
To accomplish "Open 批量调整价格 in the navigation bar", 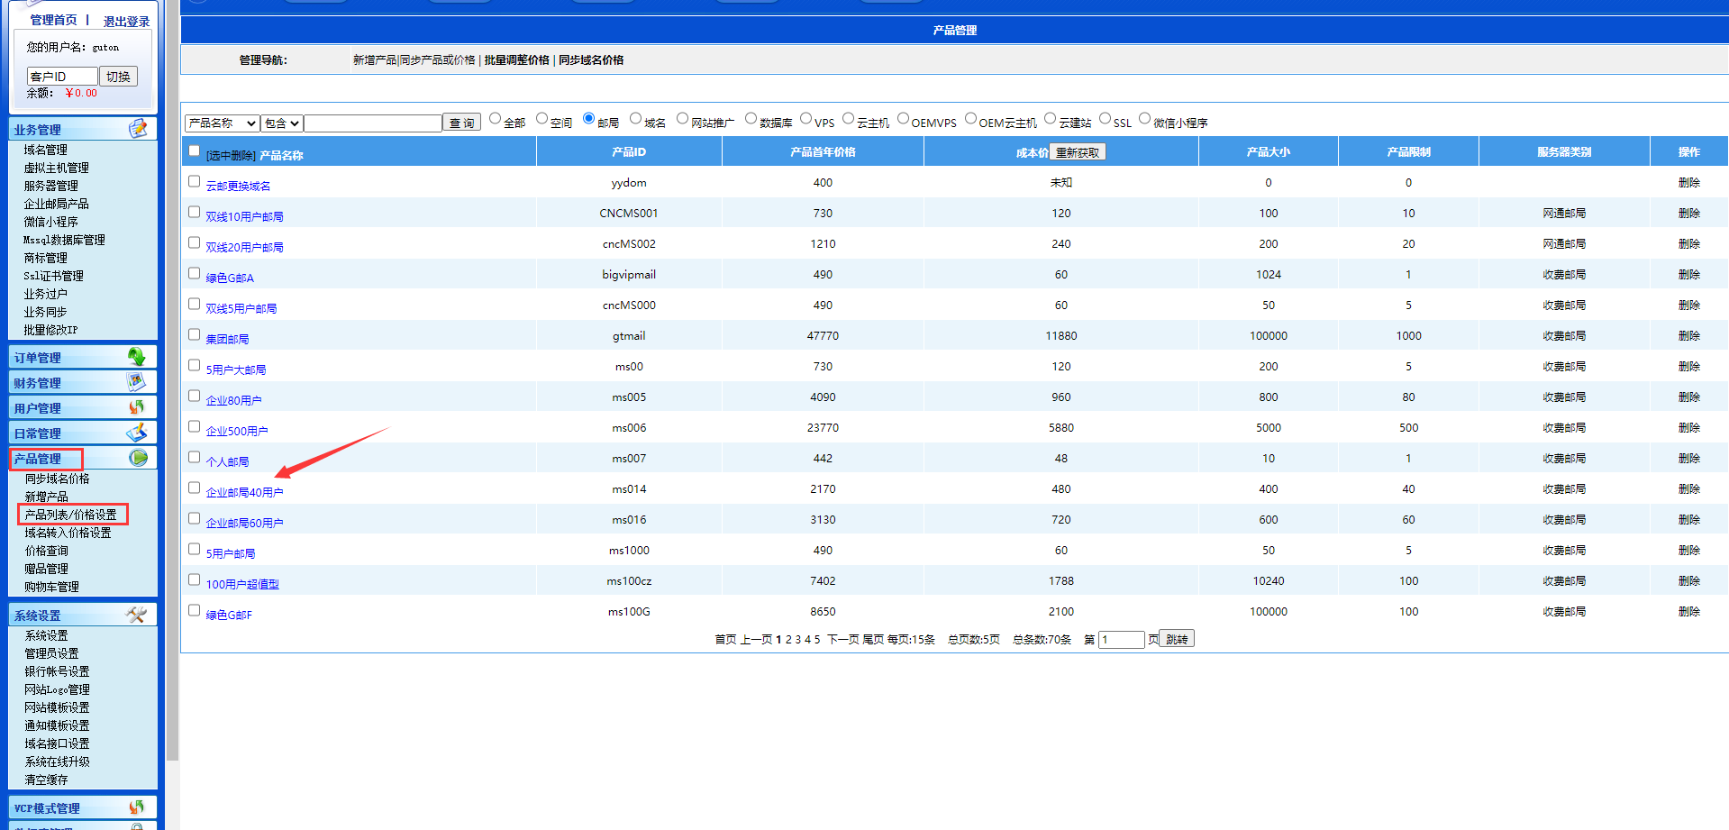I will coord(516,60).
